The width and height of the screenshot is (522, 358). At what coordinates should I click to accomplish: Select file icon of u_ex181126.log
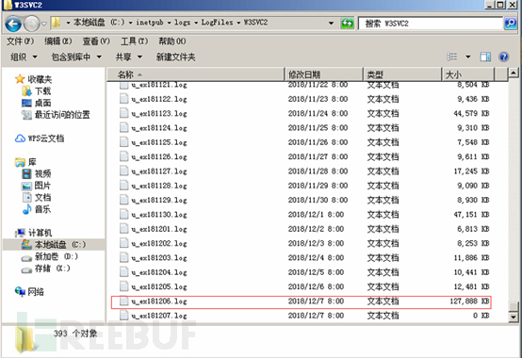[x=123, y=156]
